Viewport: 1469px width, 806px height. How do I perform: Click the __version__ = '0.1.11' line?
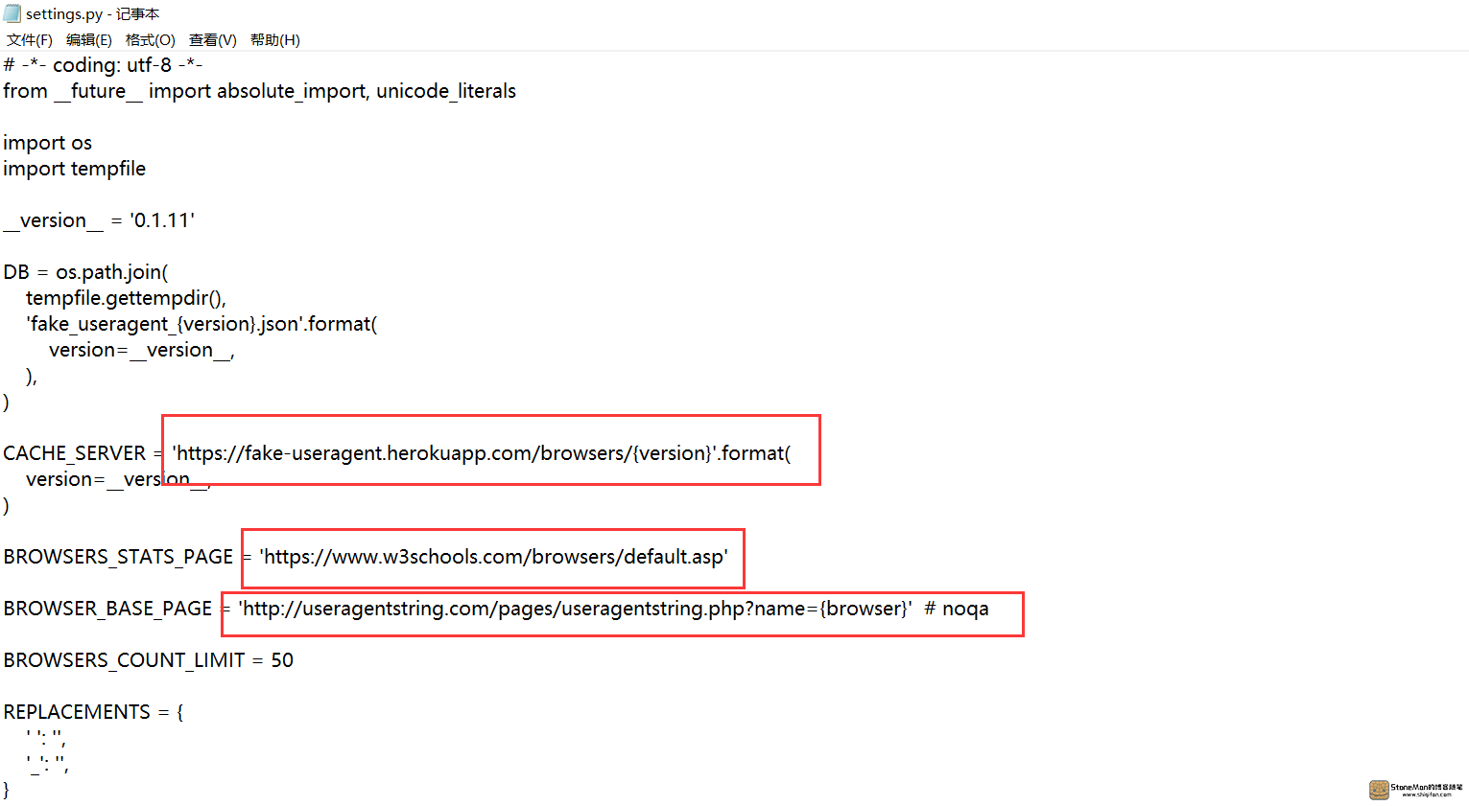click(99, 220)
